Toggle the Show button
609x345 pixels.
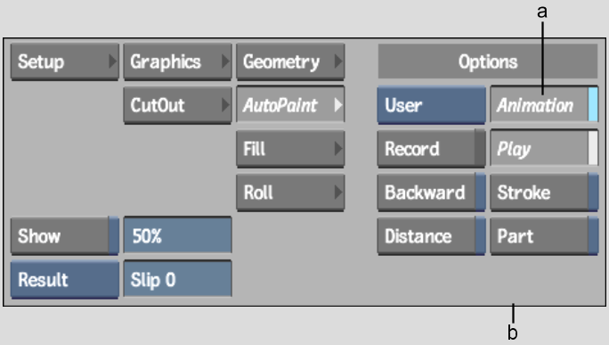[x=65, y=236]
